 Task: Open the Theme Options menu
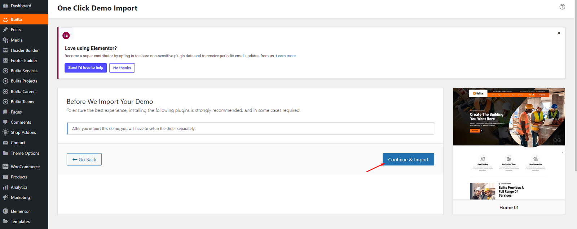[x=24, y=153]
